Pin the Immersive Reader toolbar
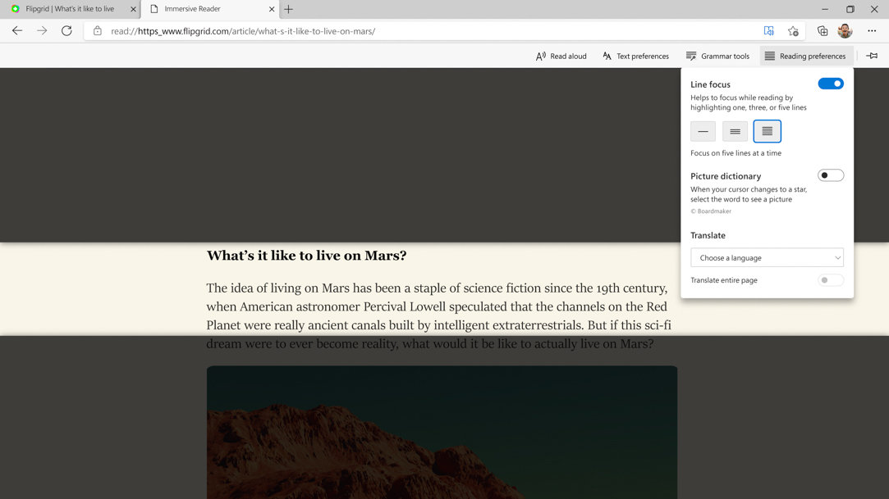 (x=872, y=56)
